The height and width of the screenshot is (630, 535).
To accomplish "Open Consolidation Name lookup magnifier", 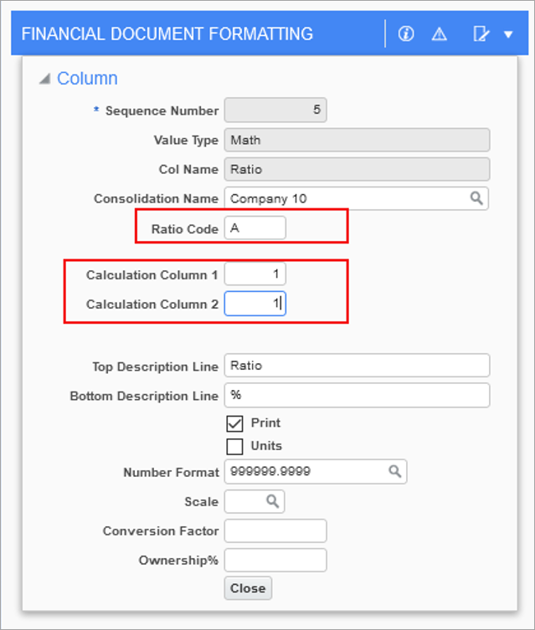I will [x=476, y=198].
